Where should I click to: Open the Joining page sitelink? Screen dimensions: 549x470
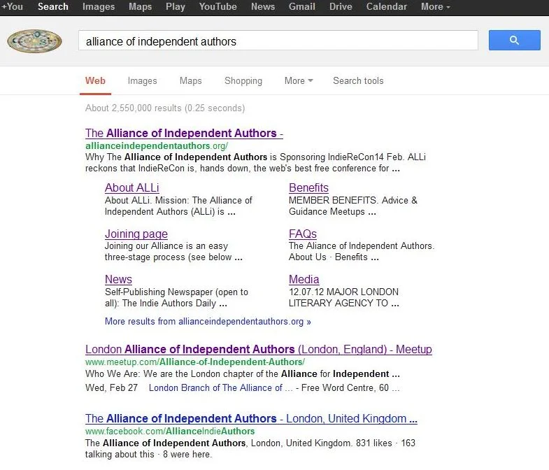point(136,234)
